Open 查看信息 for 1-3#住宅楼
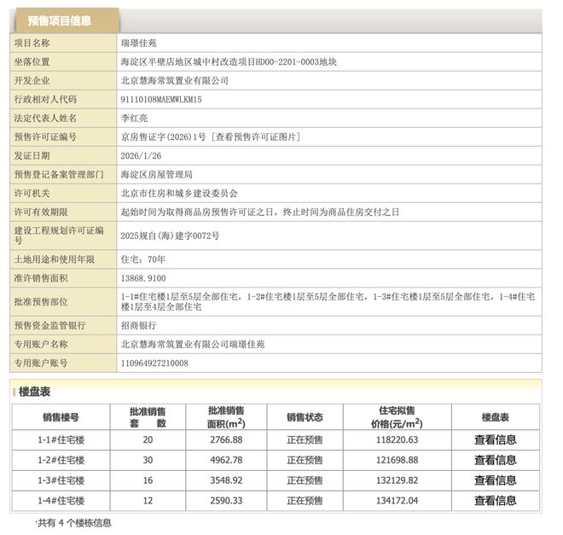 click(496, 480)
